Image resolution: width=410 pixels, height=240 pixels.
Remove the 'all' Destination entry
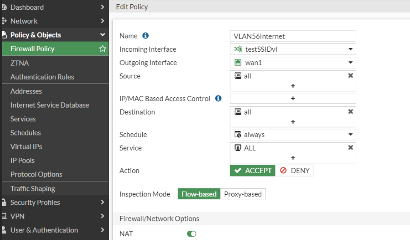pos(350,112)
